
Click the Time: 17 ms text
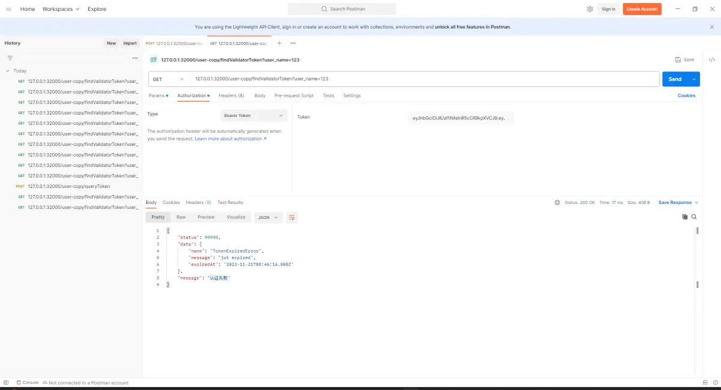coord(611,202)
